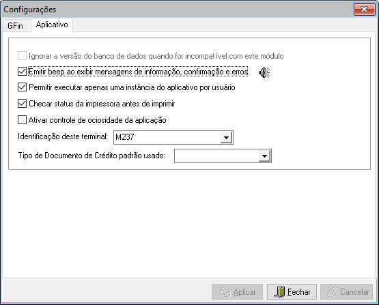The height and width of the screenshot is (305, 379).
Task: Close the Configurações window
Action: 364,10
